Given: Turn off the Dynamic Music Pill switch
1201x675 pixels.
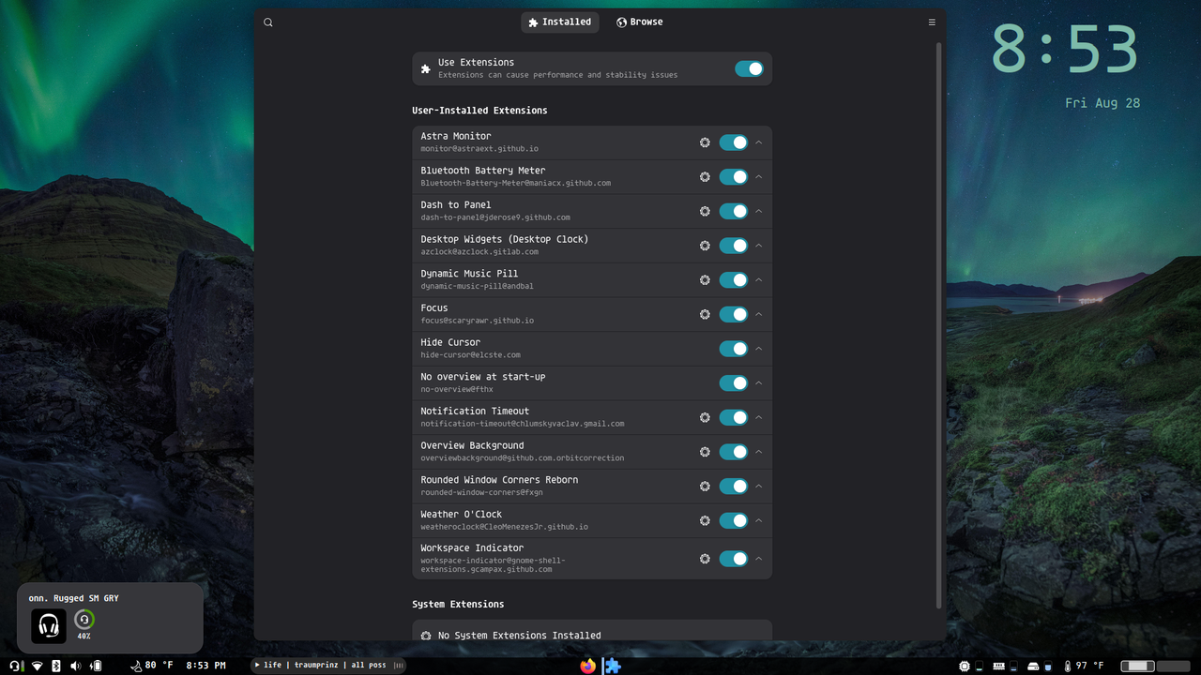Looking at the screenshot, I should [x=734, y=280].
